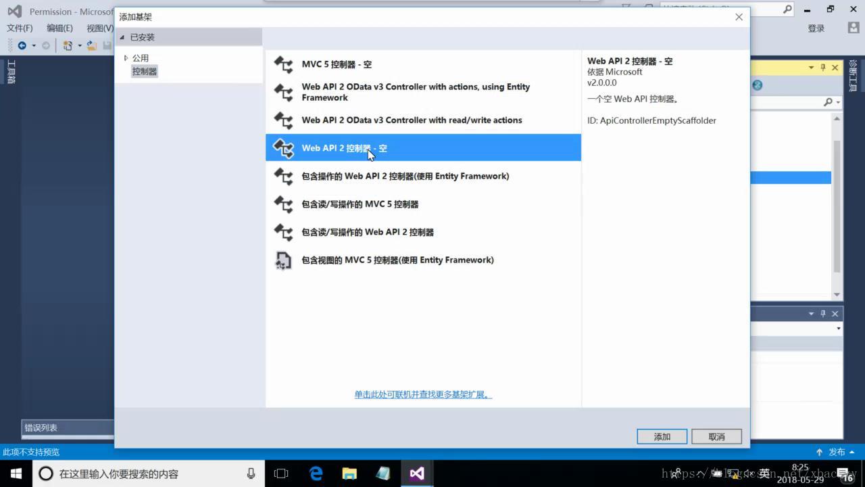Click the blue globe icon in Solution Explorer toolbar
Screen dimensions: 865x487
point(758,85)
